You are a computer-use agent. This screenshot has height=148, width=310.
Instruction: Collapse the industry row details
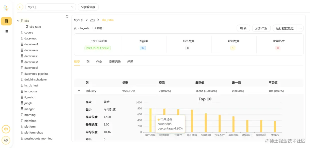coord(79,91)
